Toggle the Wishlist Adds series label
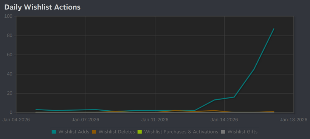The image size is (310, 139). [74, 132]
